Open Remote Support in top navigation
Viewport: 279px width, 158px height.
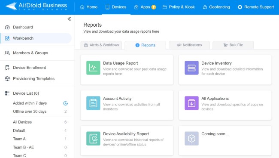click(x=256, y=7)
